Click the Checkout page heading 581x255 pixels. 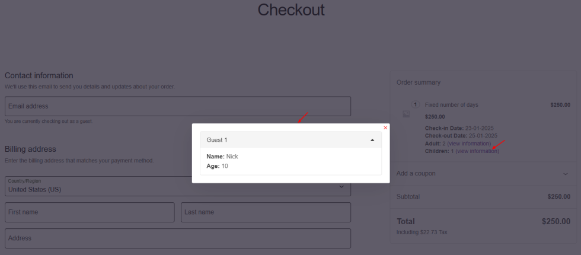coord(291,10)
